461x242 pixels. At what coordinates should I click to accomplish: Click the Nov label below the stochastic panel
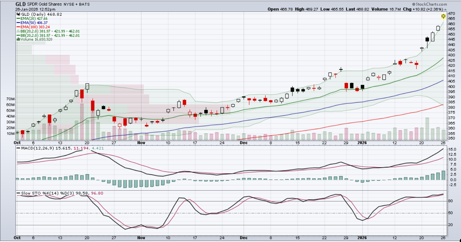(141, 237)
